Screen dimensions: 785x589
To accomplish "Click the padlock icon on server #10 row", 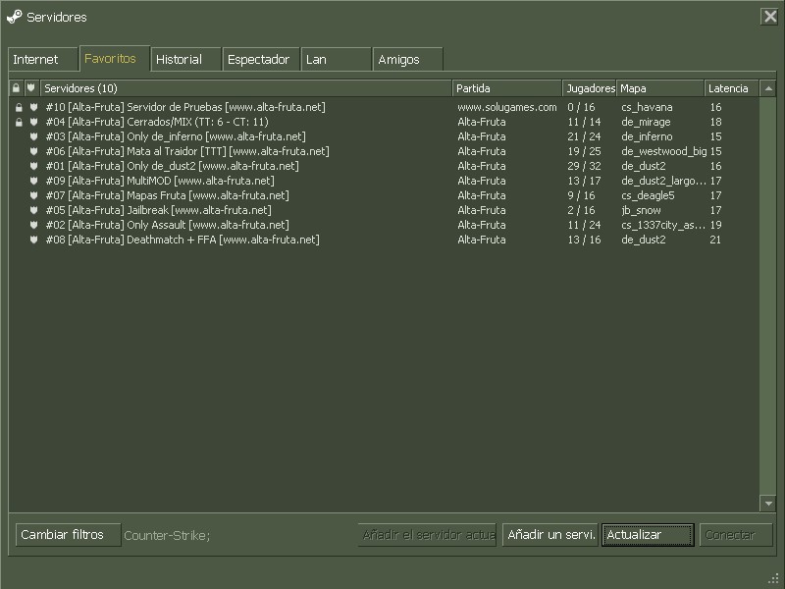I will (19, 107).
